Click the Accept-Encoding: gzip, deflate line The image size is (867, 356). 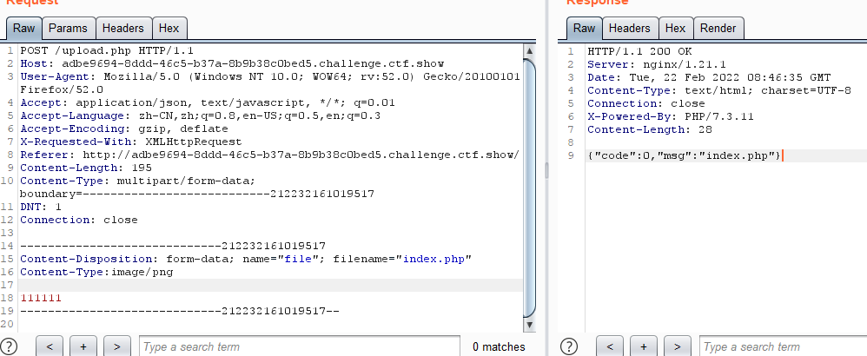pos(124,129)
